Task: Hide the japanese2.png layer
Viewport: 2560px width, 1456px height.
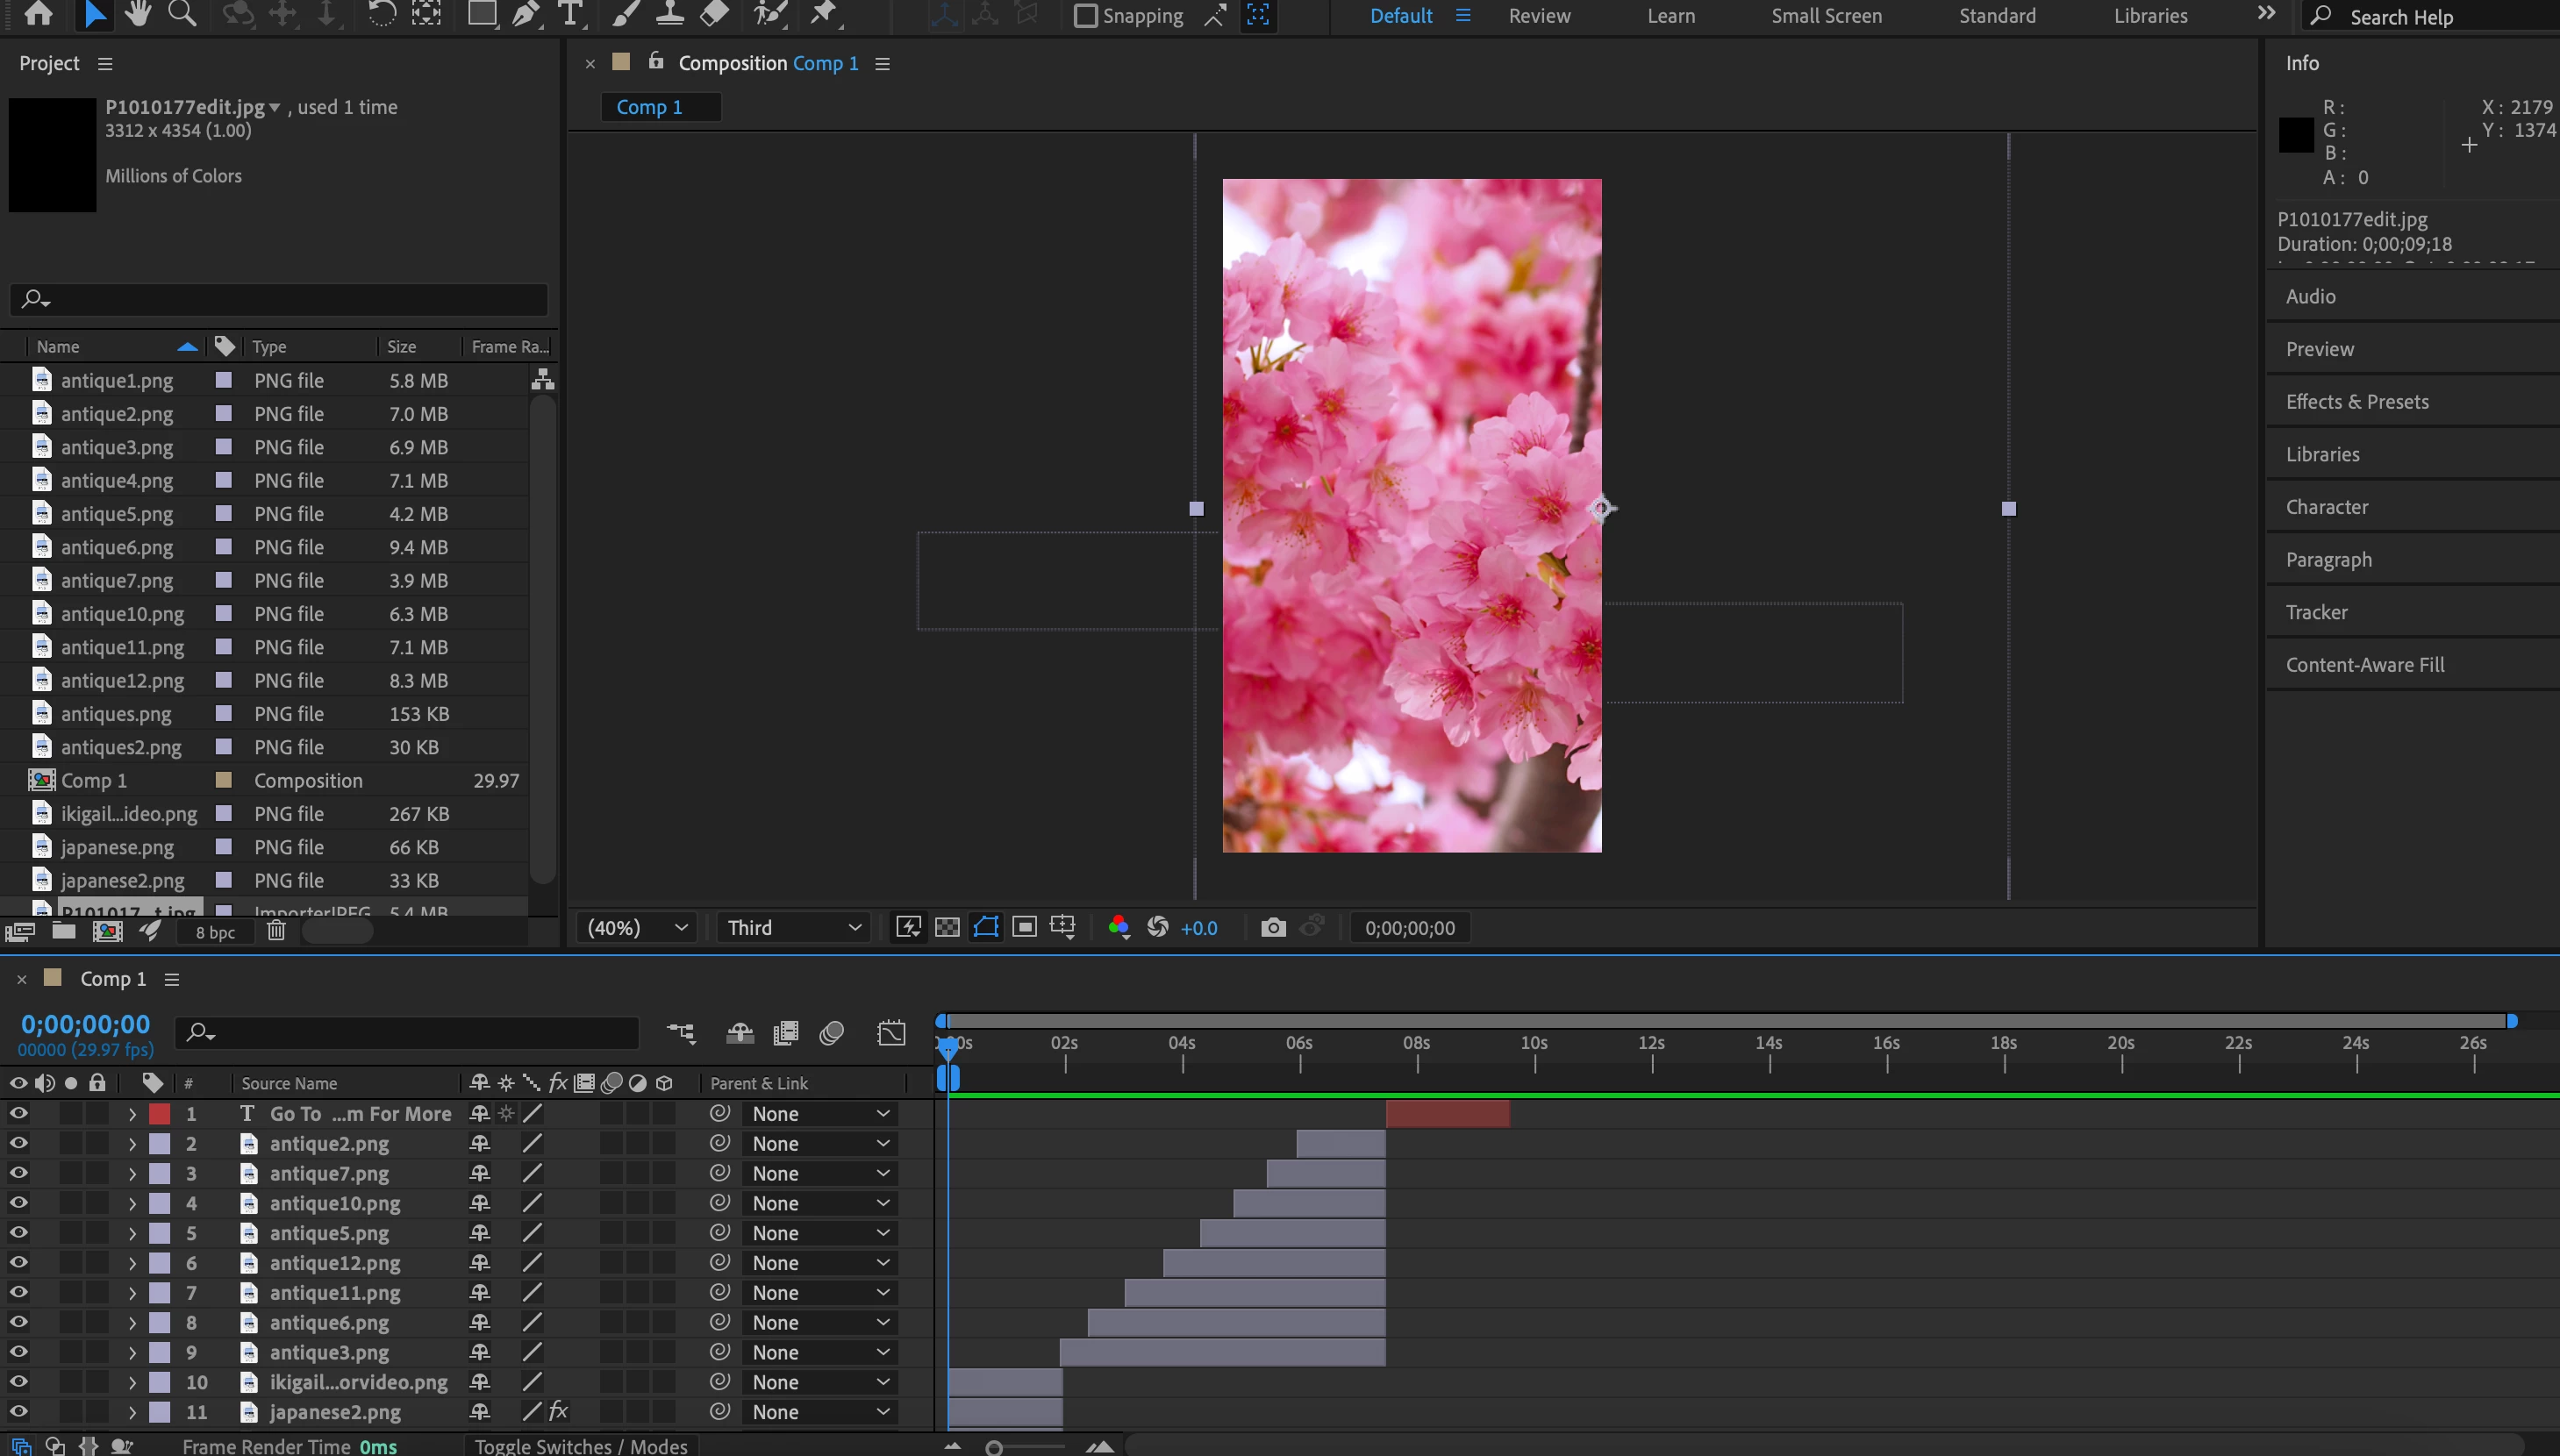Action: (18, 1411)
